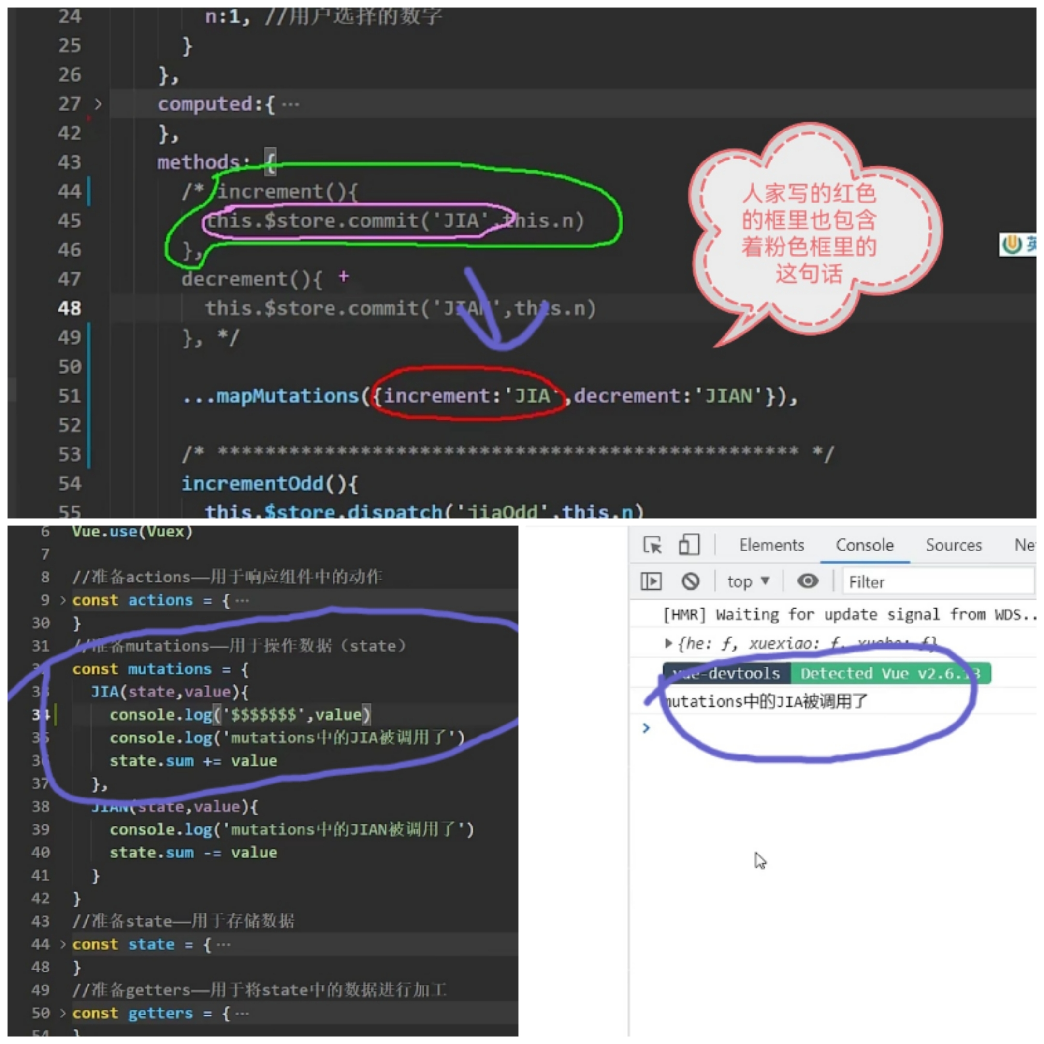The width and height of the screenshot is (1044, 1044).
Task: Select the Console tab
Action: point(864,545)
